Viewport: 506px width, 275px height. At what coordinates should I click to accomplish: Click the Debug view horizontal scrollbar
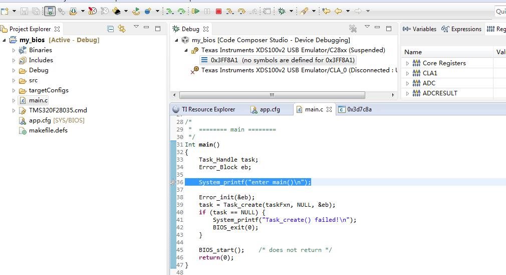coord(272,95)
